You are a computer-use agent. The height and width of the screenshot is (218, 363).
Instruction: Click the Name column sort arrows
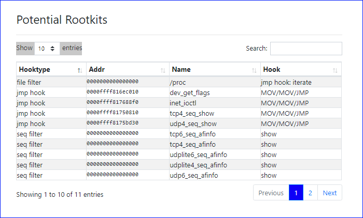point(254,70)
